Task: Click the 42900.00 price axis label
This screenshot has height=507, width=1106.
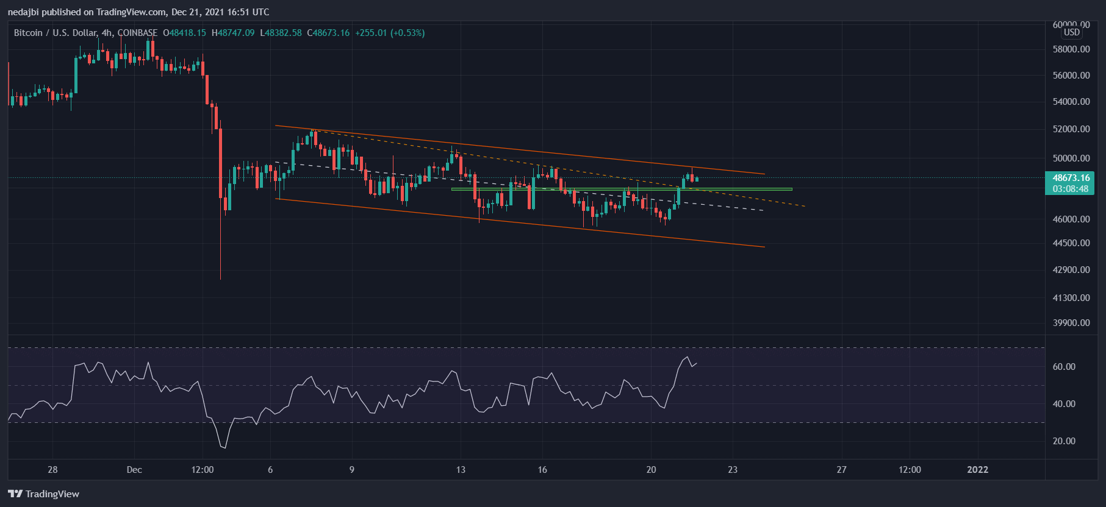Action: pyautogui.click(x=1071, y=270)
